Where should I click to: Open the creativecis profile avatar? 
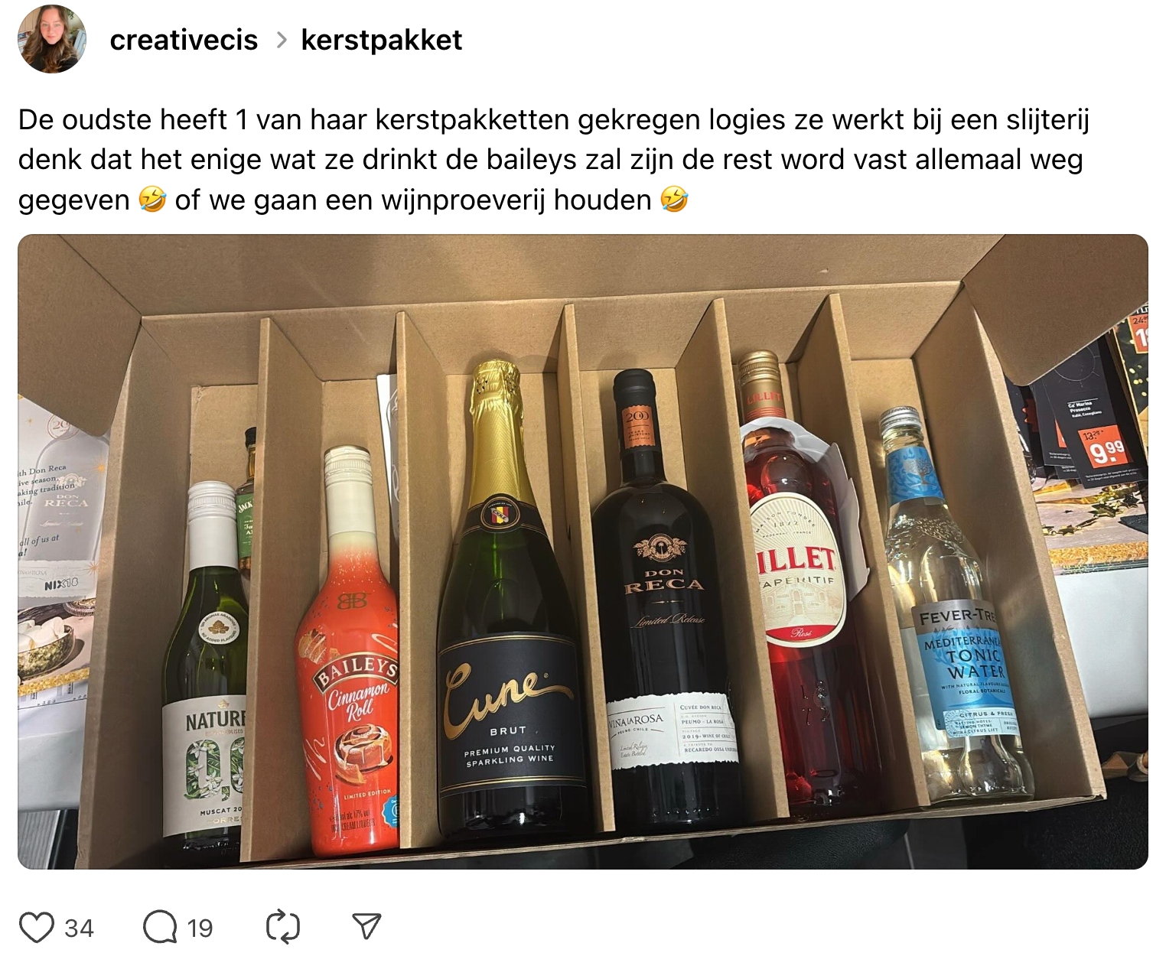coord(52,39)
